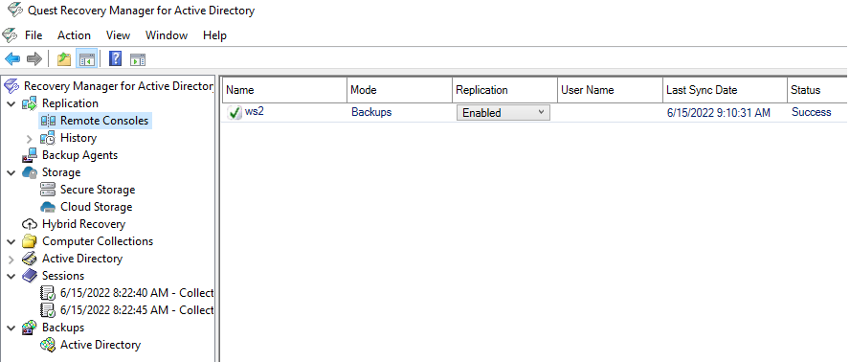Image resolution: width=850 pixels, height=362 pixels.
Task: Click the root Recovery Manager tree icon
Action: click(11, 86)
